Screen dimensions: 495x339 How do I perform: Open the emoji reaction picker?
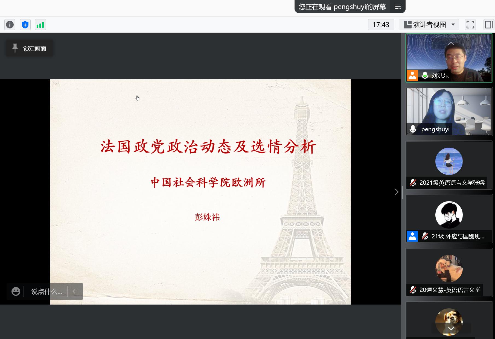point(16,291)
